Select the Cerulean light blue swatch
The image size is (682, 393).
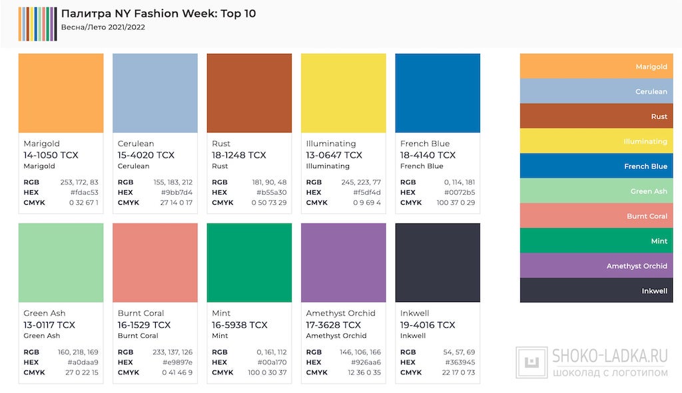pyautogui.click(x=155, y=93)
